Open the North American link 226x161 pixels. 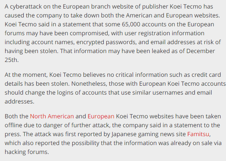coord(52,116)
